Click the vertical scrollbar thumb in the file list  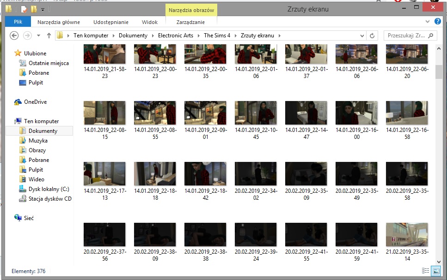click(x=439, y=71)
